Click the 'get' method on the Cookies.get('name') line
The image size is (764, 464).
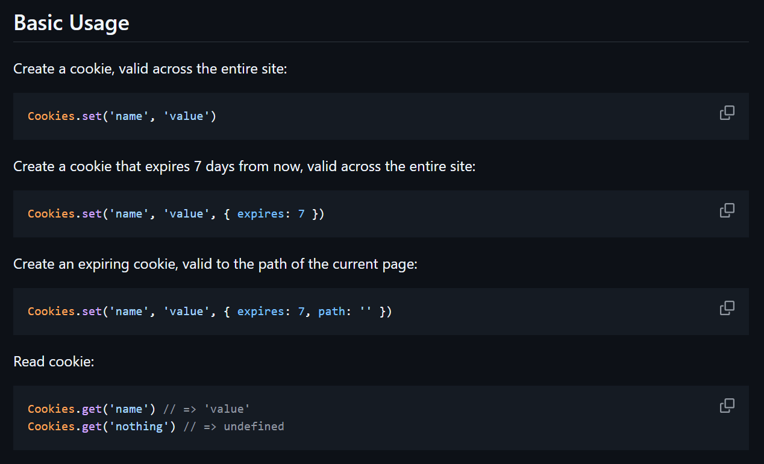coord(92,409)
